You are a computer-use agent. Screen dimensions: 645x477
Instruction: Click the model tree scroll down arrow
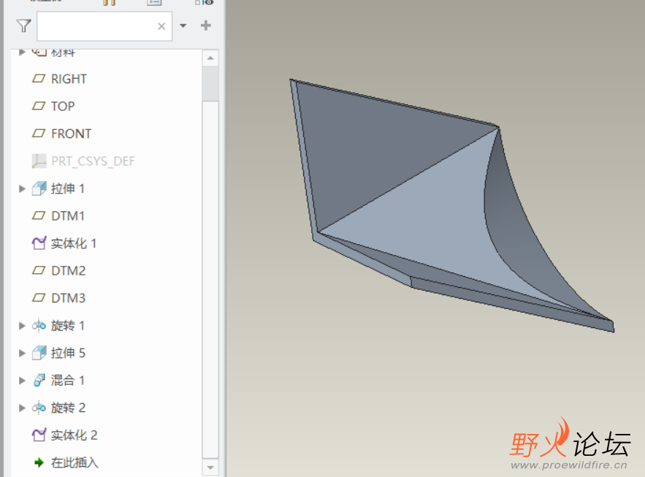(210, 468)
